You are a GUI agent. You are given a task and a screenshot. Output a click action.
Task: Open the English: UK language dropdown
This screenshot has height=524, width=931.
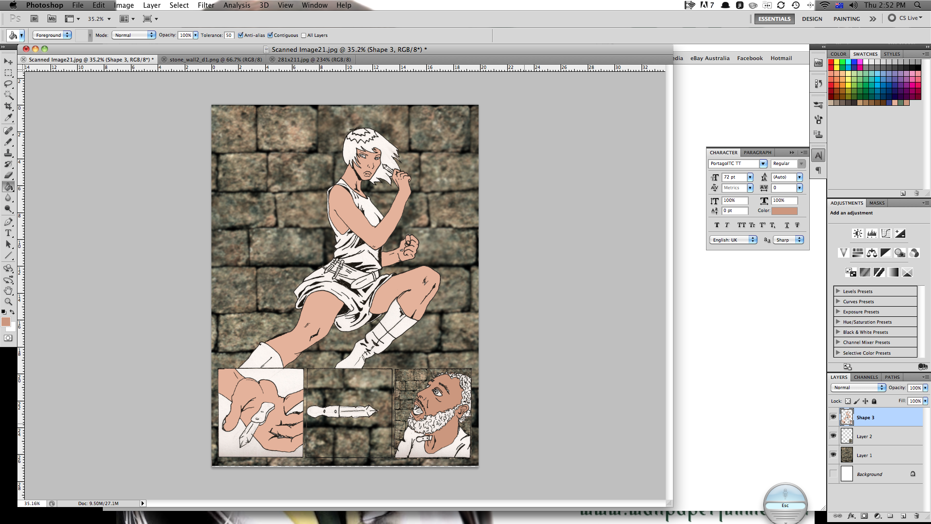pyautogui.click(x=733, y=240)
